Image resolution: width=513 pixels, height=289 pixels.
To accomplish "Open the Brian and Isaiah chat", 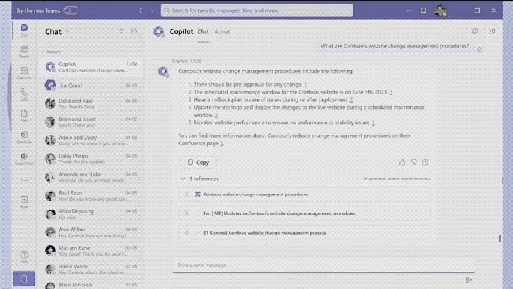I will pos(91,122).
